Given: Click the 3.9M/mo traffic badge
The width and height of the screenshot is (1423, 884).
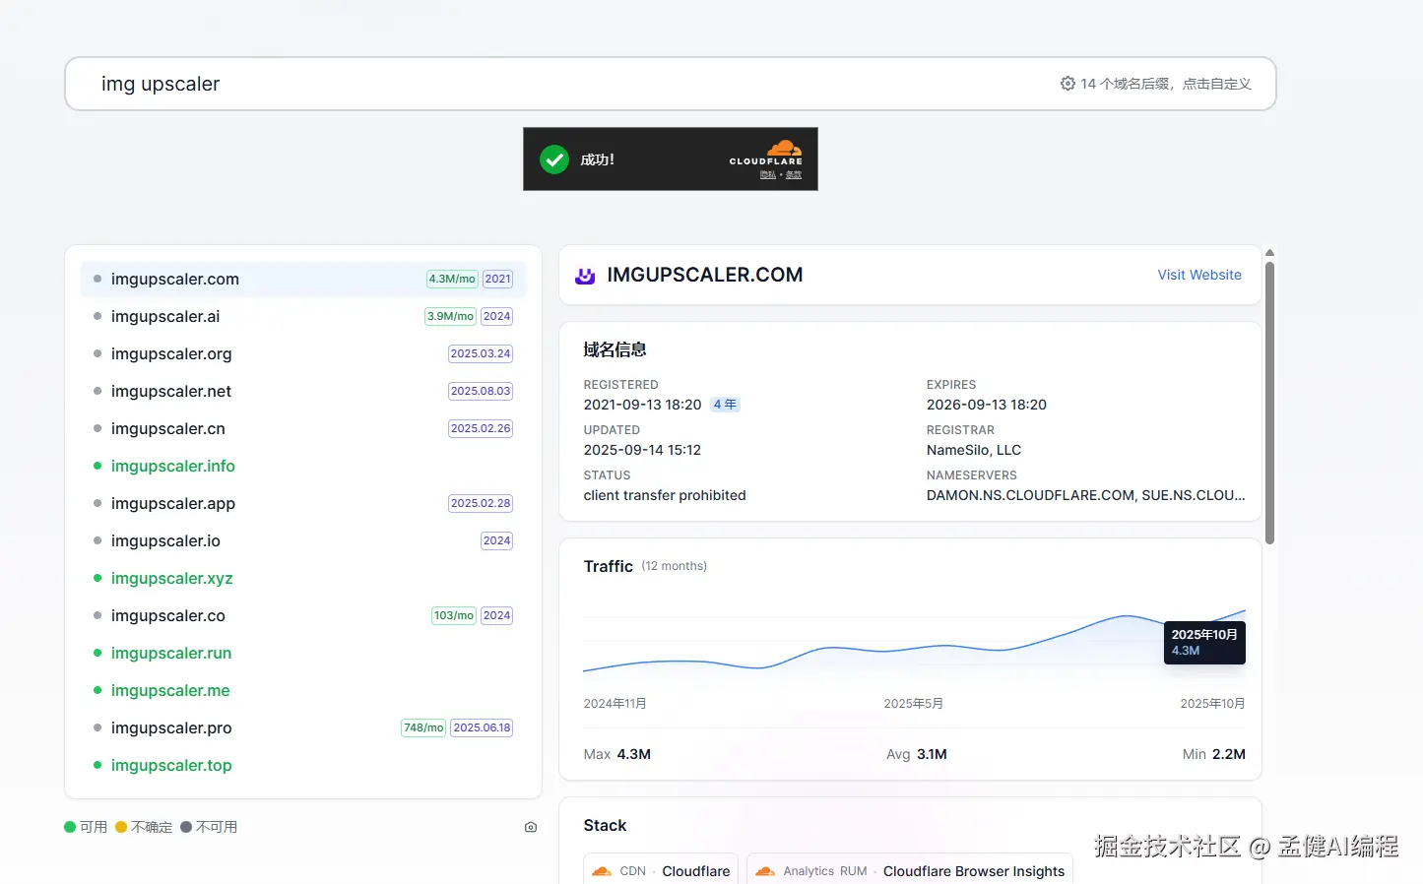Looking at the screenshot, I should [x=450, y=316].
